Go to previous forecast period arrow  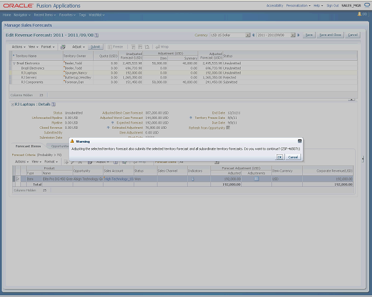[x=253, y=35]
